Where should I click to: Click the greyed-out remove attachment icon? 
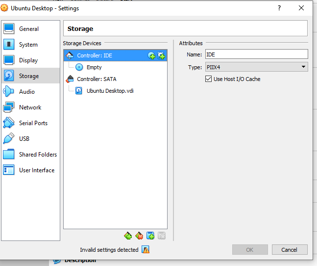162,236
